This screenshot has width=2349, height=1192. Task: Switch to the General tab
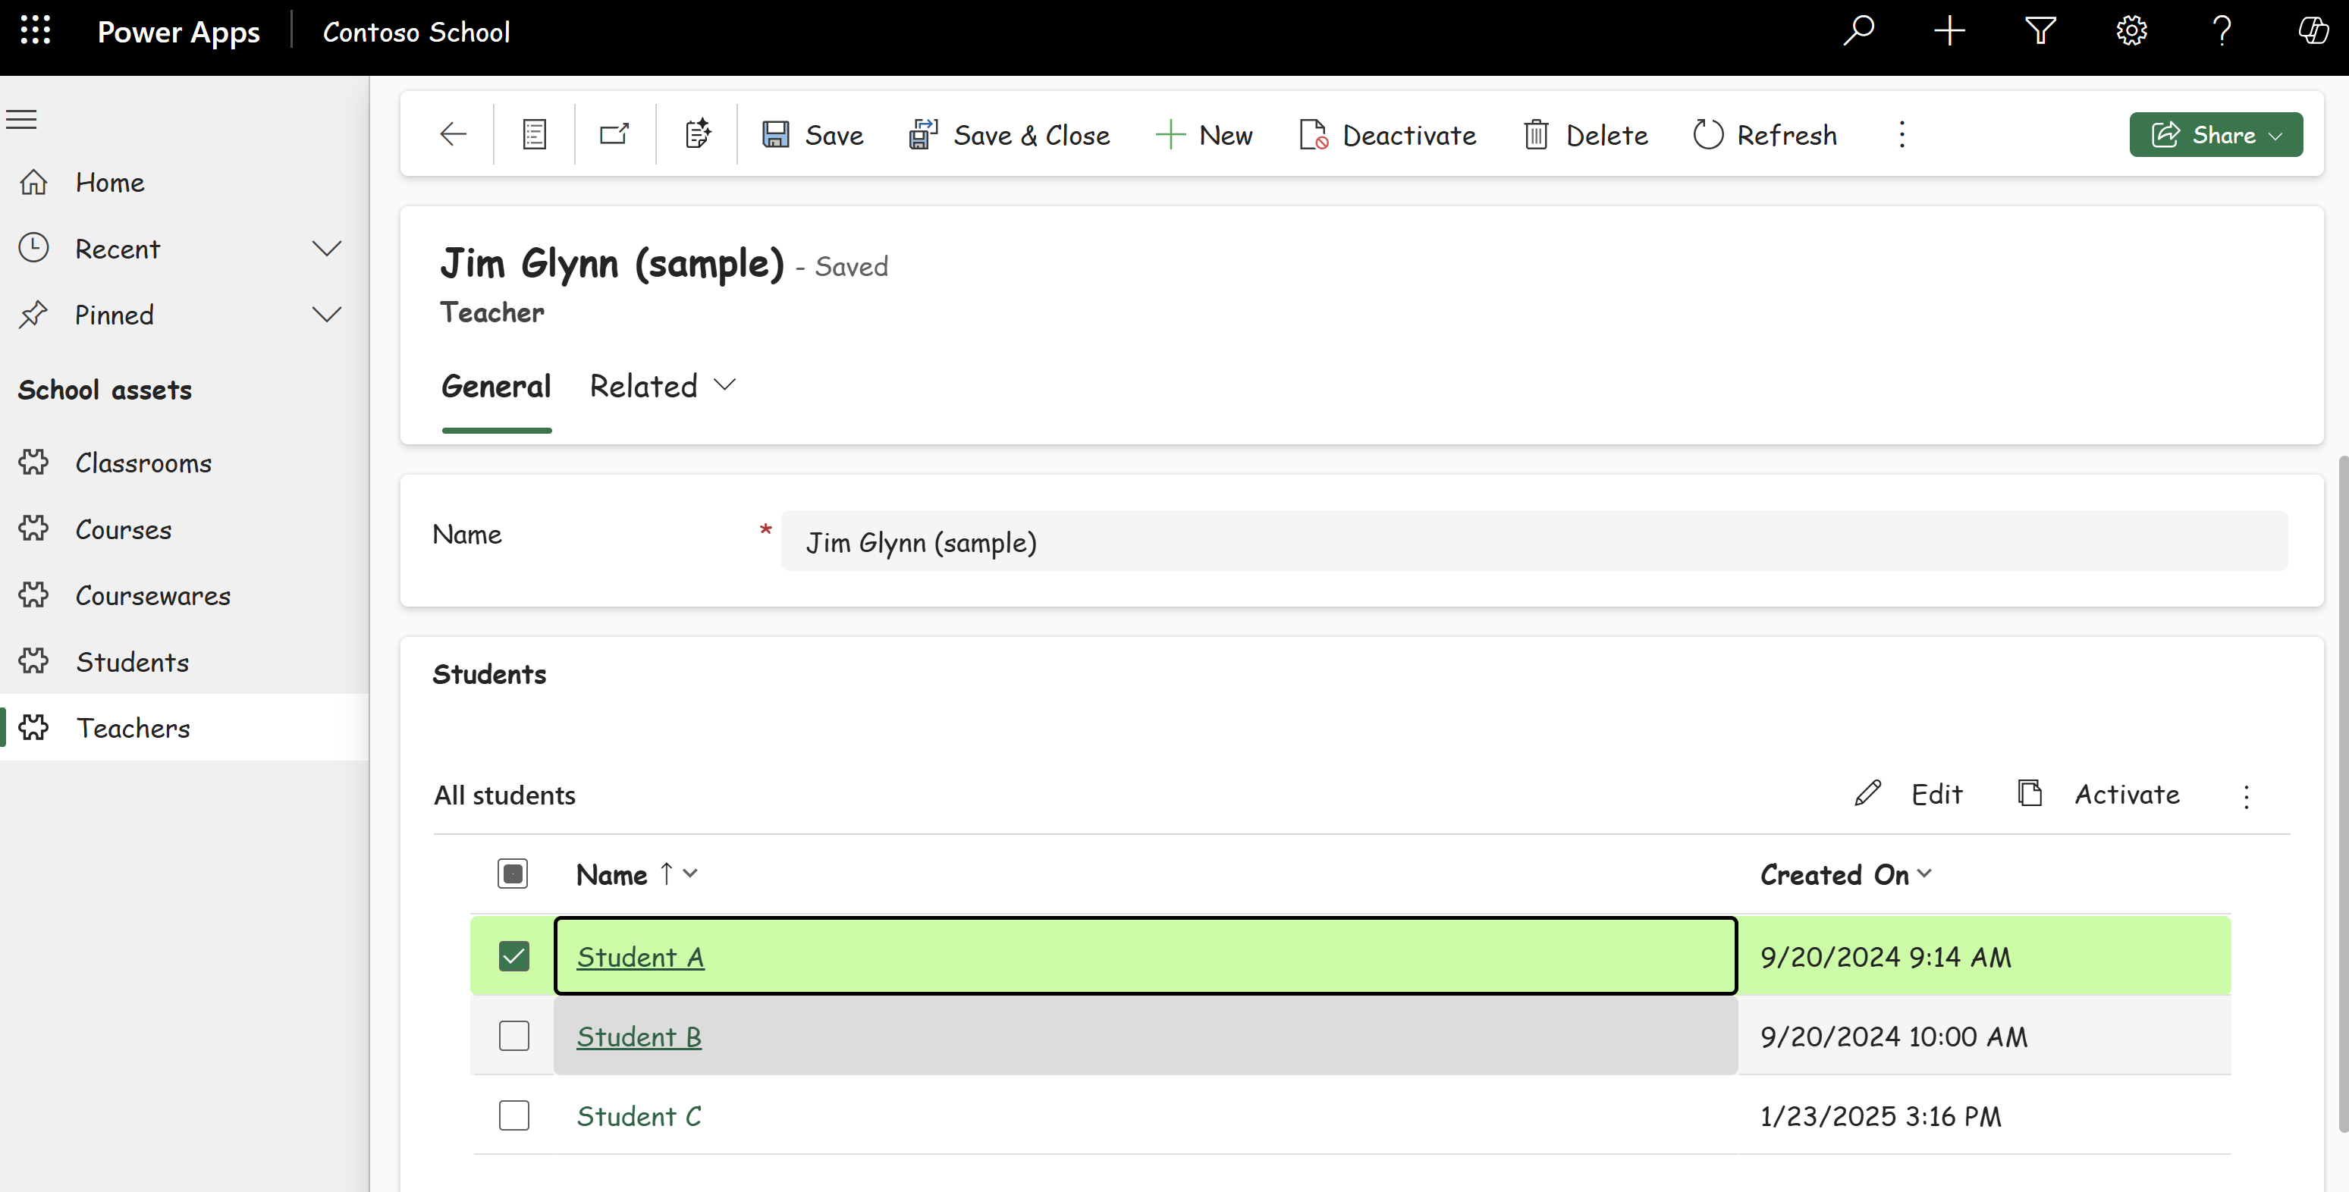[x=496, y=385]
